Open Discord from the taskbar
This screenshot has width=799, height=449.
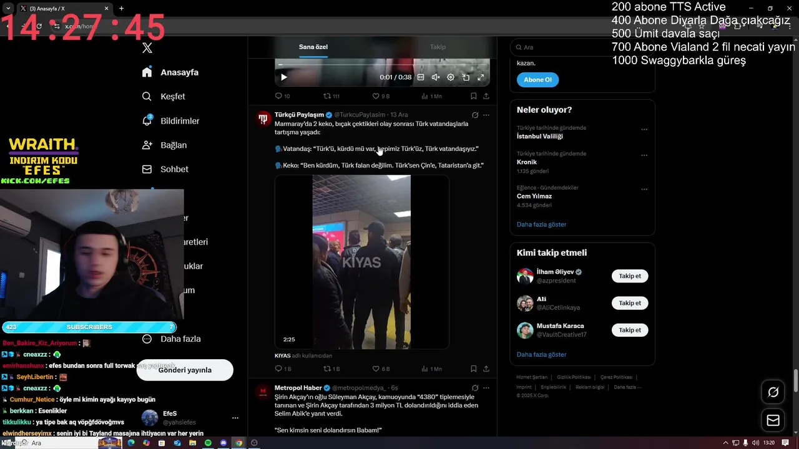pos(223,443)
